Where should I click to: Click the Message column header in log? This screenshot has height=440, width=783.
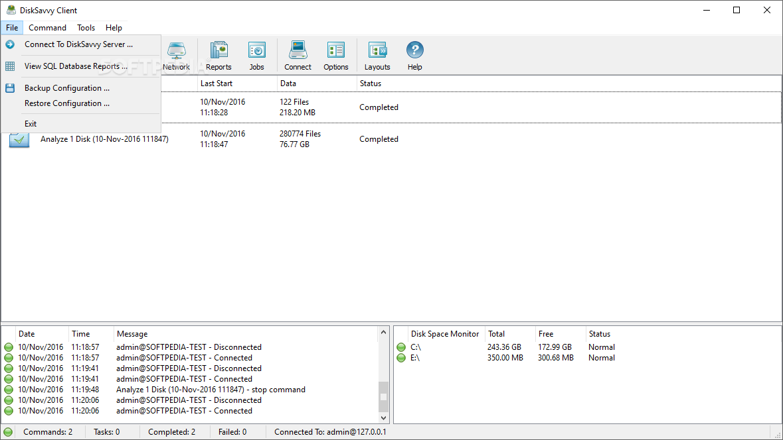(246, 334)
